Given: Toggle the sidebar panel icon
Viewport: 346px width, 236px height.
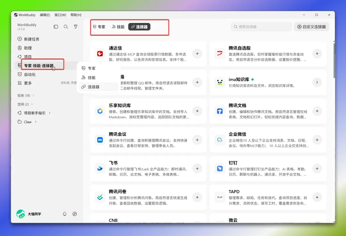Looking at the screenshot, I should (56, 27).
